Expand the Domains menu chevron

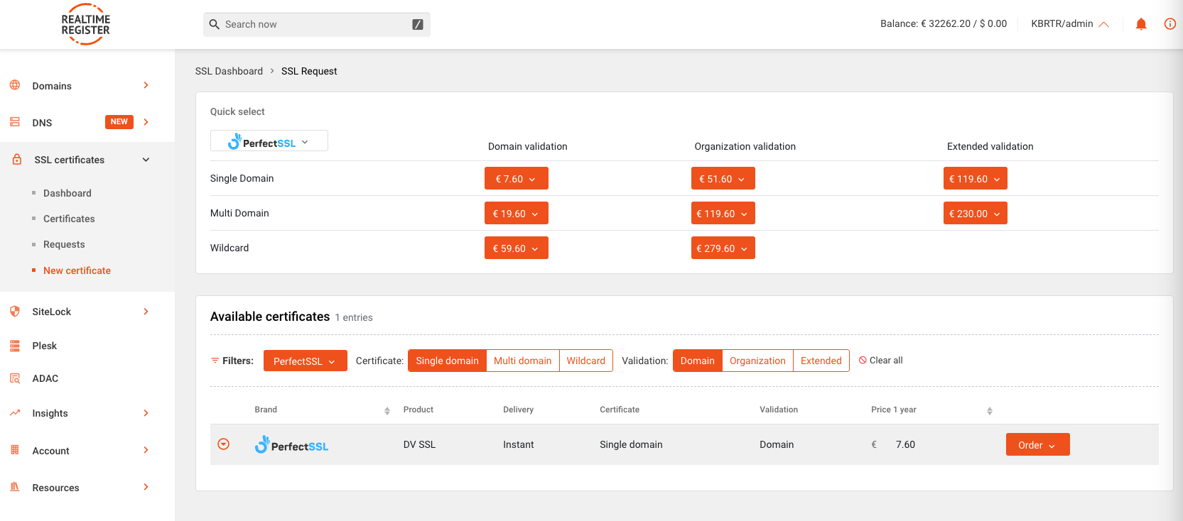(146, 85)
